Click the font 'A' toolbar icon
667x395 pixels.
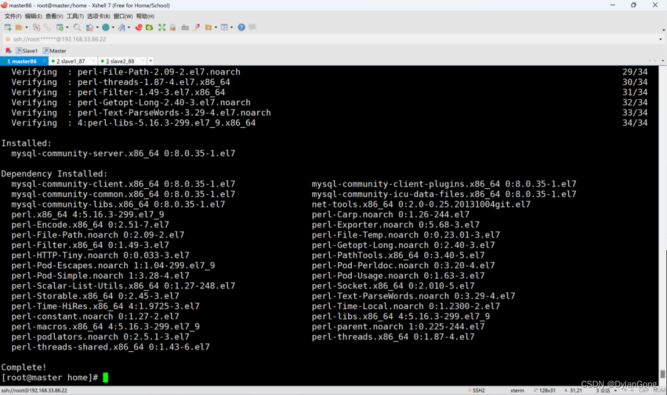click(122, 27)
